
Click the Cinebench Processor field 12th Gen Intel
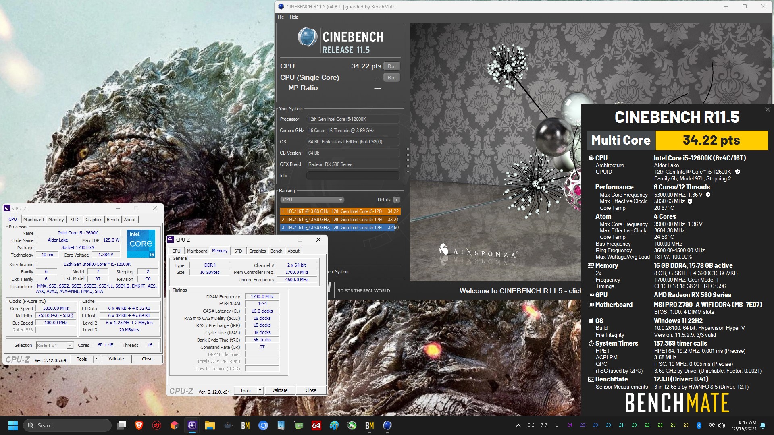coord(353,119)
